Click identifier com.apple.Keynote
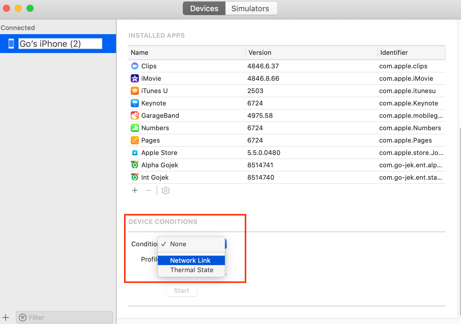461x324 pixels. (x=409, y=103)
